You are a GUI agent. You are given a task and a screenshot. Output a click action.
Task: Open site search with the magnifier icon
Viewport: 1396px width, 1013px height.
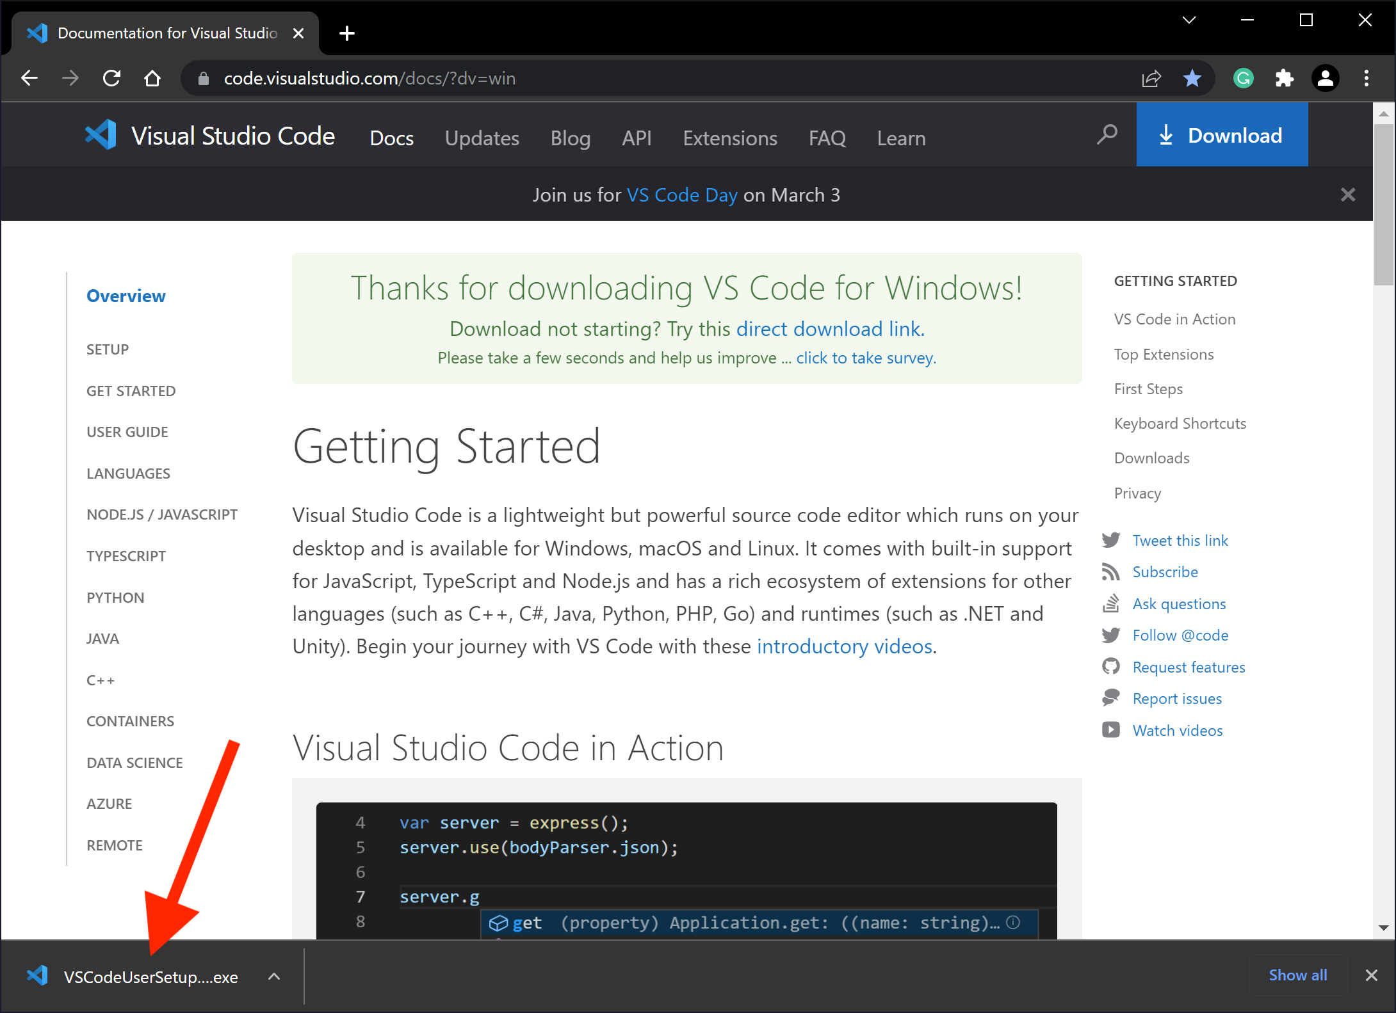1107,134
